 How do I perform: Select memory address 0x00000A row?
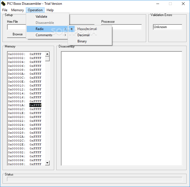coord(25,74)
